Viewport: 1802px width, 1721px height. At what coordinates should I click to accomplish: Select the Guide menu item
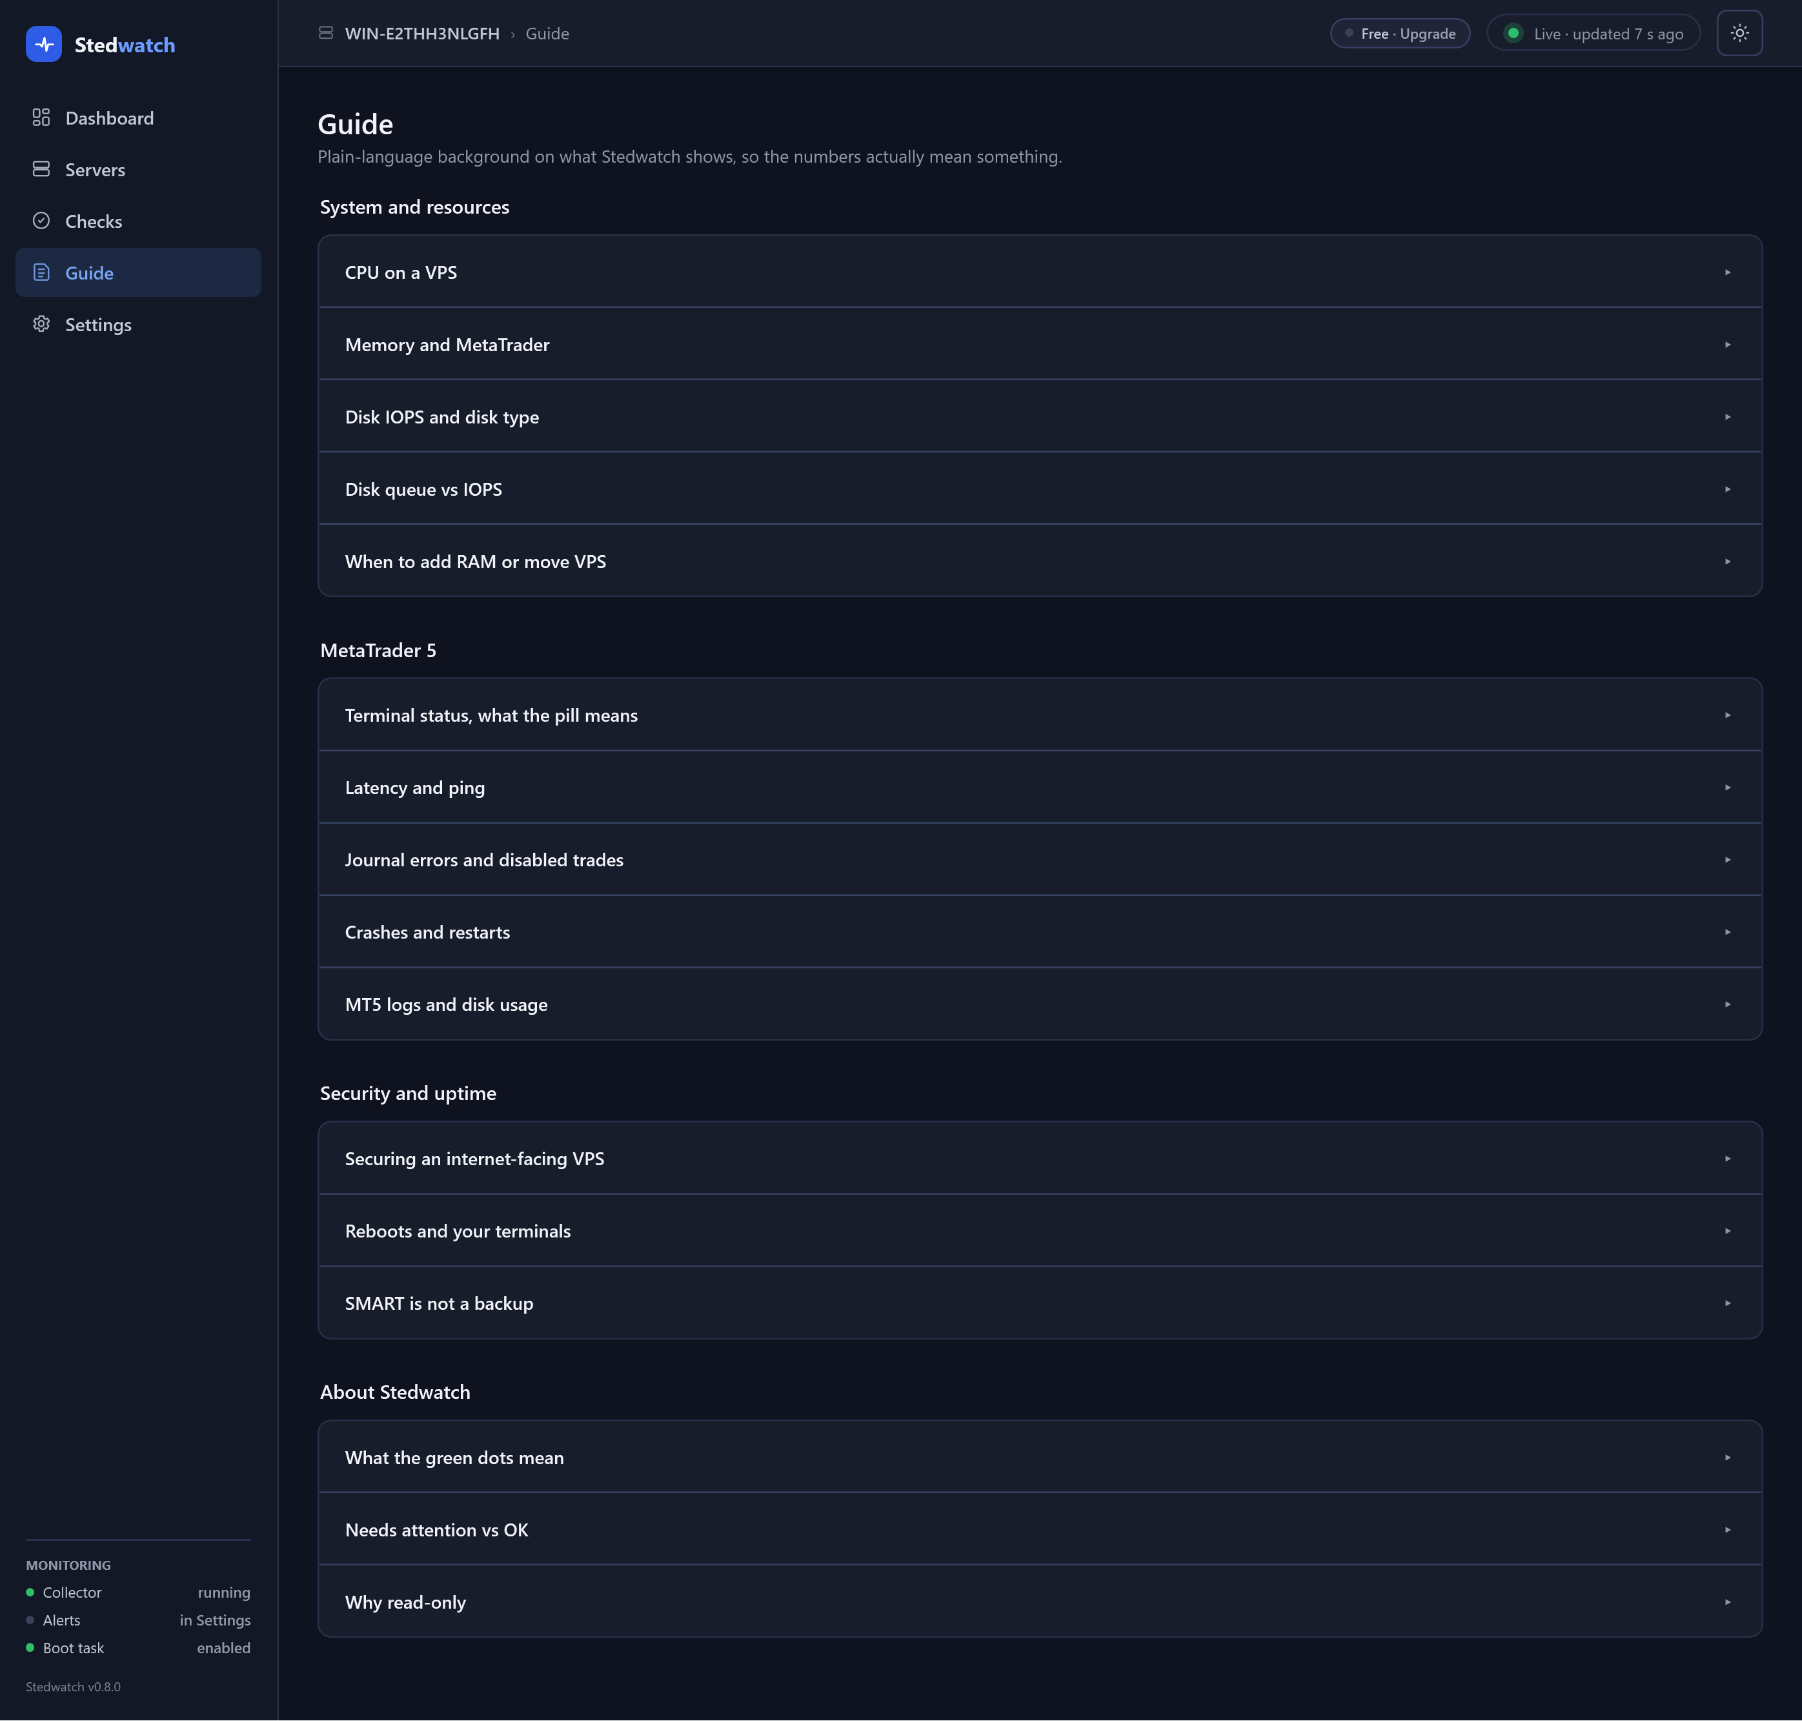[x=139, y=272]
